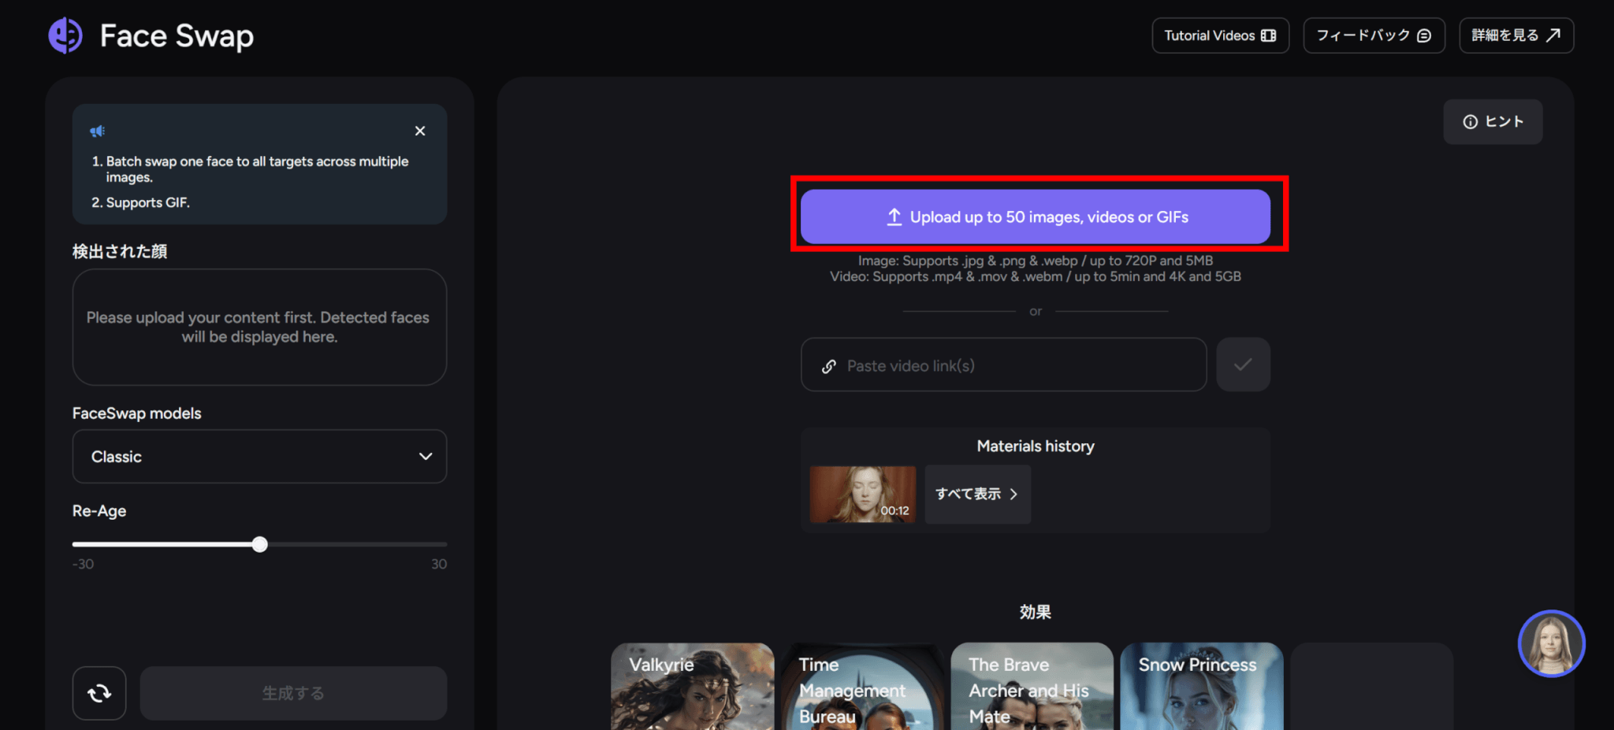Image resolution: width=1614 pixels, height=730 pixels.
Task: Click the Re-Age slider handle
Action: [260, 544]
